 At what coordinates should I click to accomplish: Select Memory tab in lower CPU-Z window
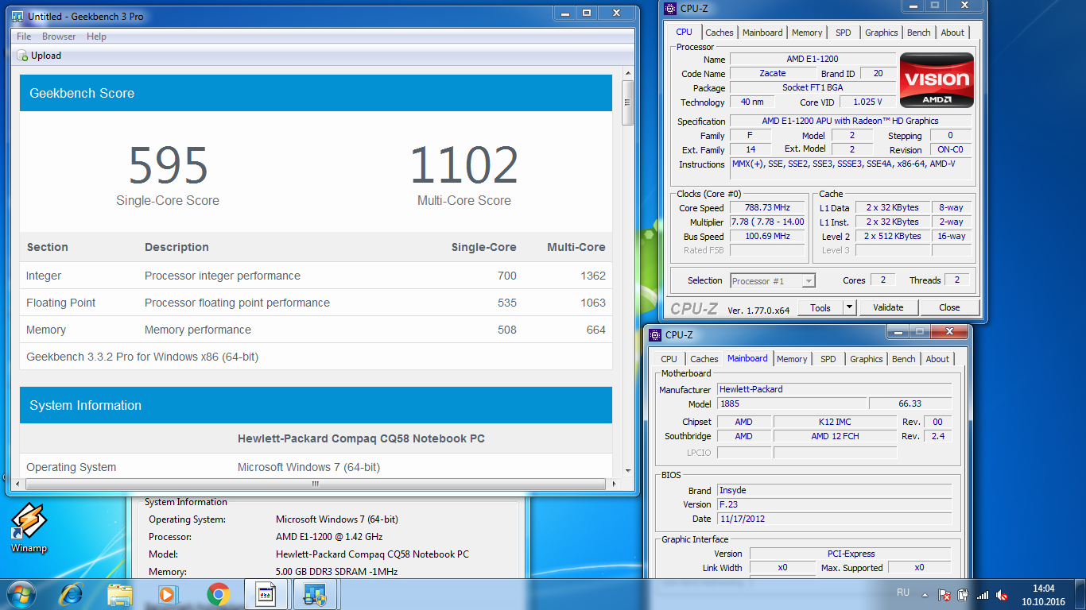[x=792, y=359]
